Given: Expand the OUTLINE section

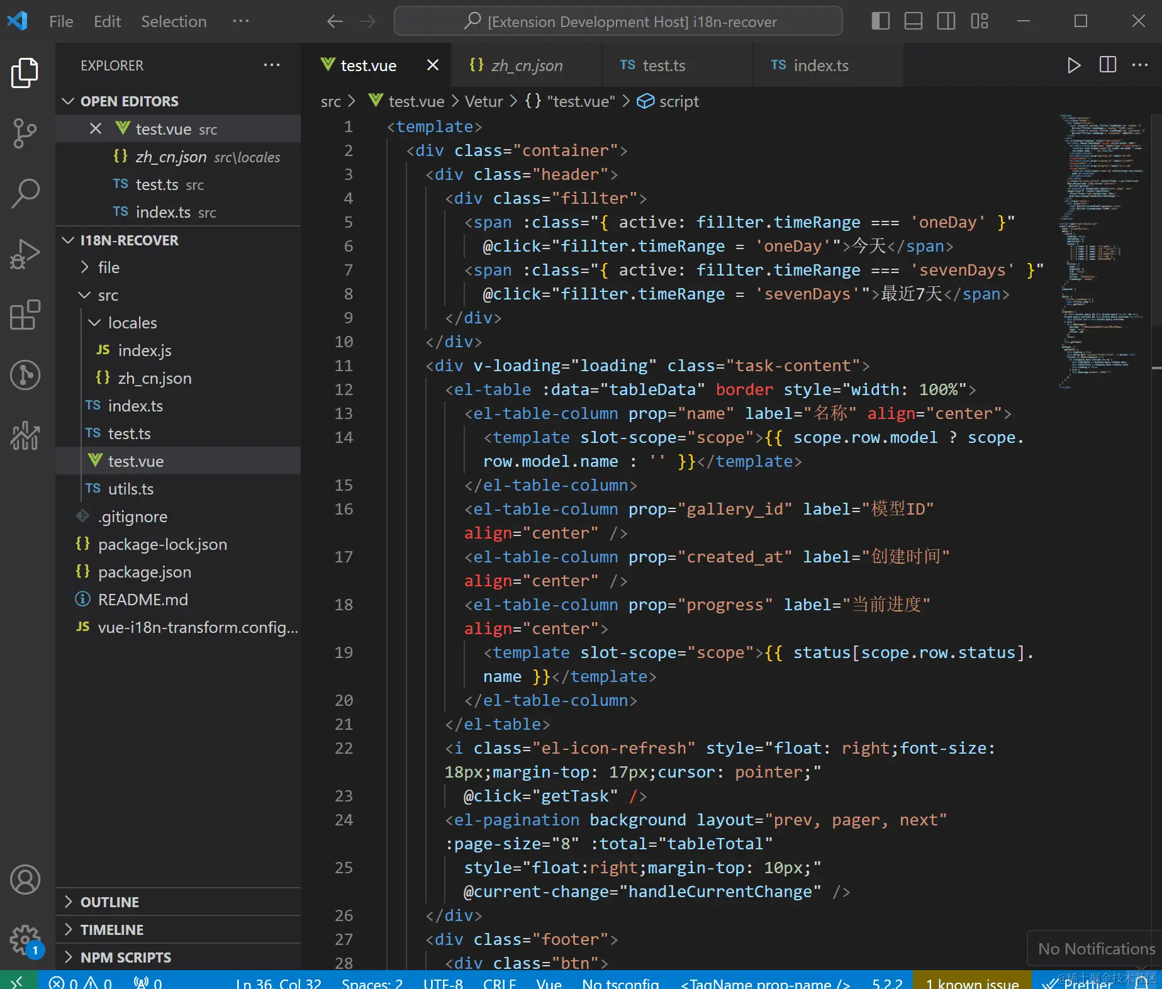Looking at the screenshot, I should point(109,902).
